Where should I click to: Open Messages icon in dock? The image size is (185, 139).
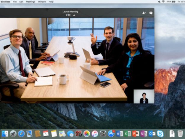[x=70, y=134]
